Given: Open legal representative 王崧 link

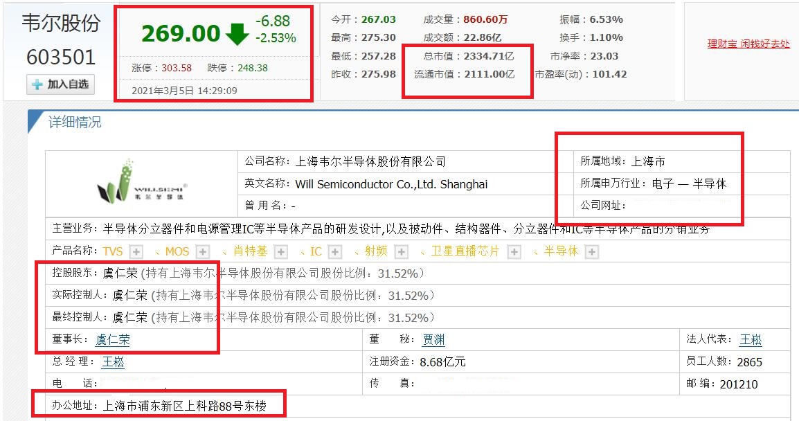Looking at the screenshot, I should point(751,339).
